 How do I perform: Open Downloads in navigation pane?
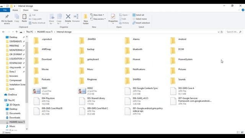tap(13, 118)
